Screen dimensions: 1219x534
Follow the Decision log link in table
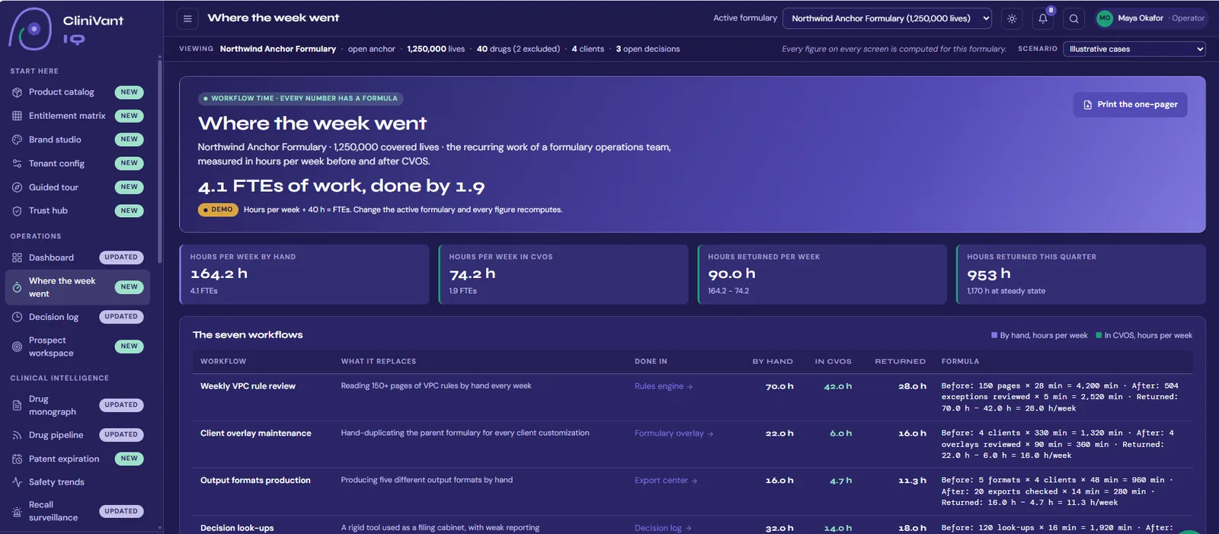tap(663, 528)
